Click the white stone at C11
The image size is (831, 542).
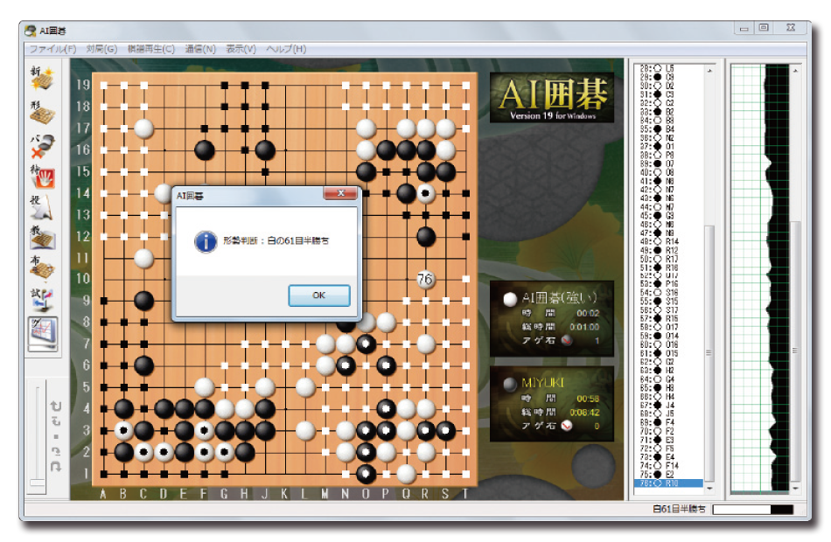[x=143, y=258]
